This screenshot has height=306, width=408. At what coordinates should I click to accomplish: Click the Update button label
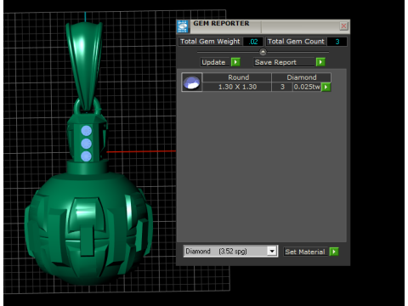coord(215,62)
